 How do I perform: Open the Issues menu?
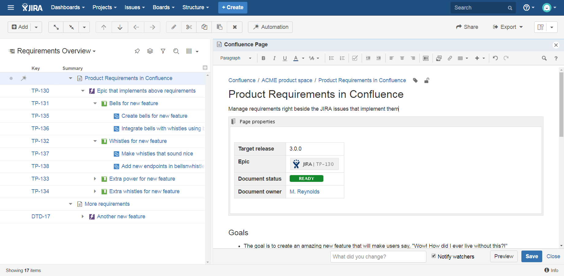[x=135, y=7]
